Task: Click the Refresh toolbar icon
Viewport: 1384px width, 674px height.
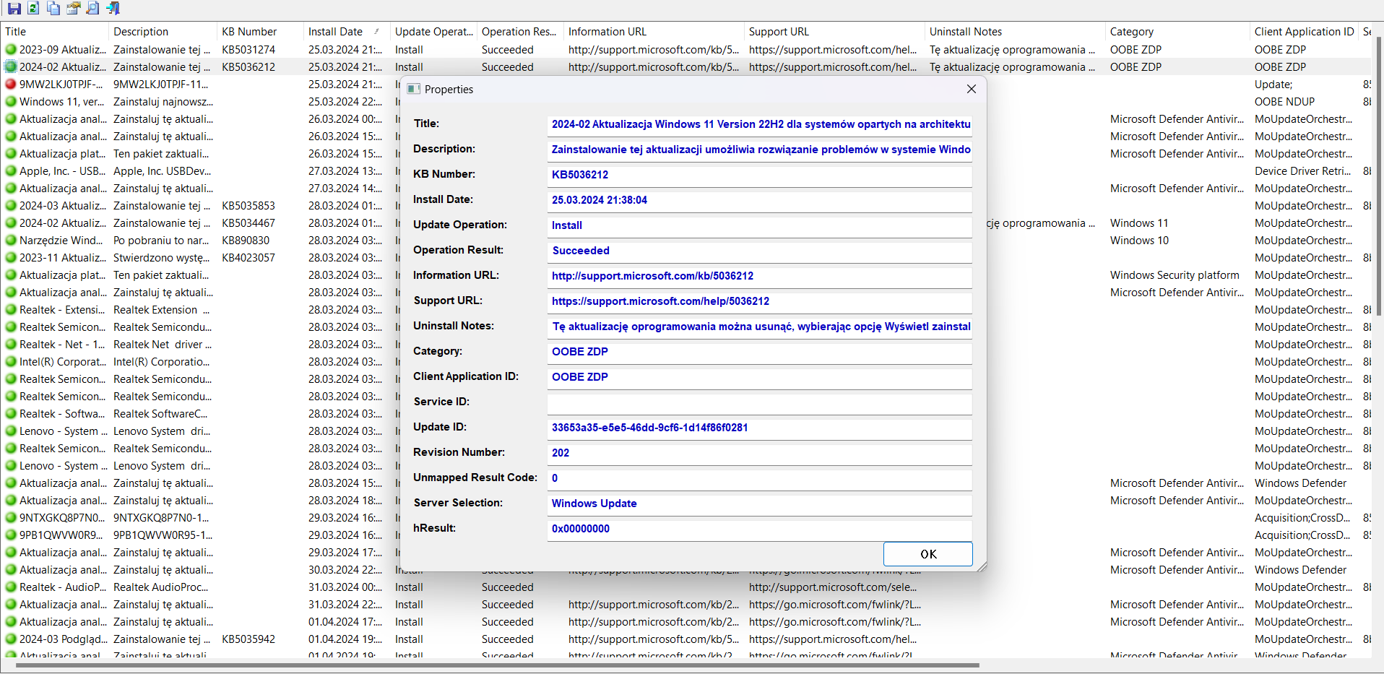Action: click(33, 9)
